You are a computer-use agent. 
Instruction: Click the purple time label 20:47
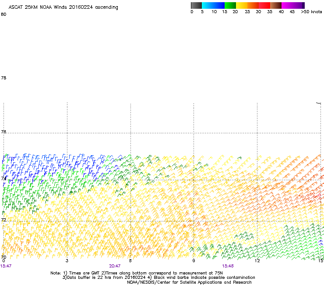(x=115, y=266)
